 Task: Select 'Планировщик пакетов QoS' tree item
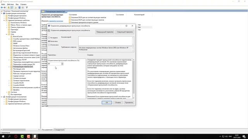click(x=23, y=67)
